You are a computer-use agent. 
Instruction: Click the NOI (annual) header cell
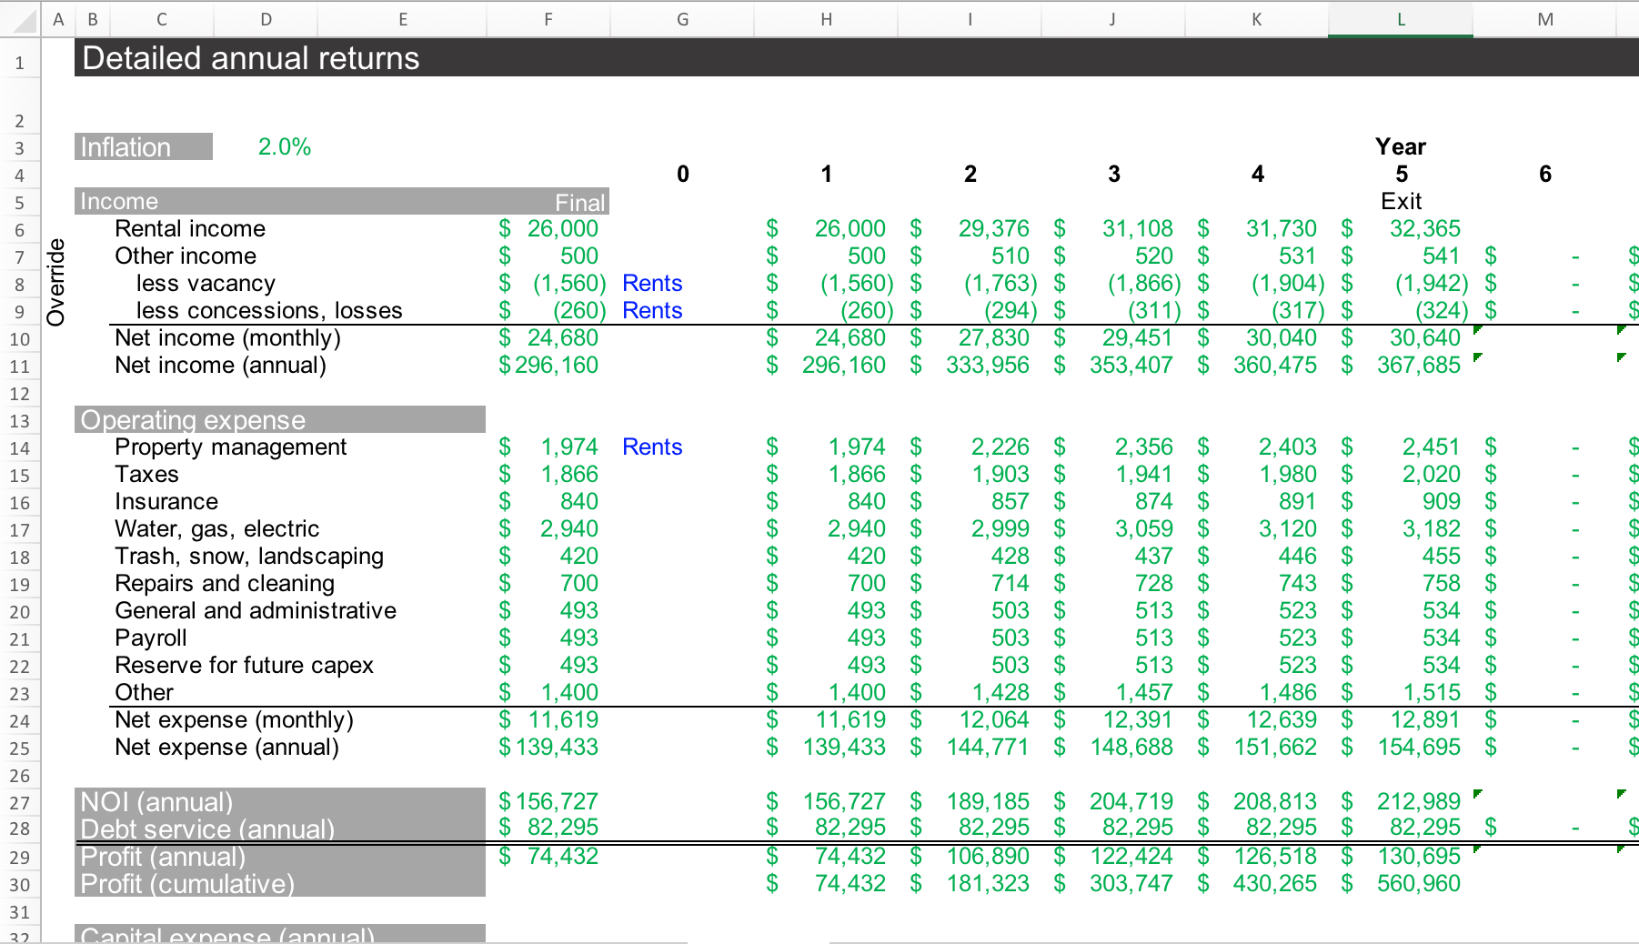point(280,801)
